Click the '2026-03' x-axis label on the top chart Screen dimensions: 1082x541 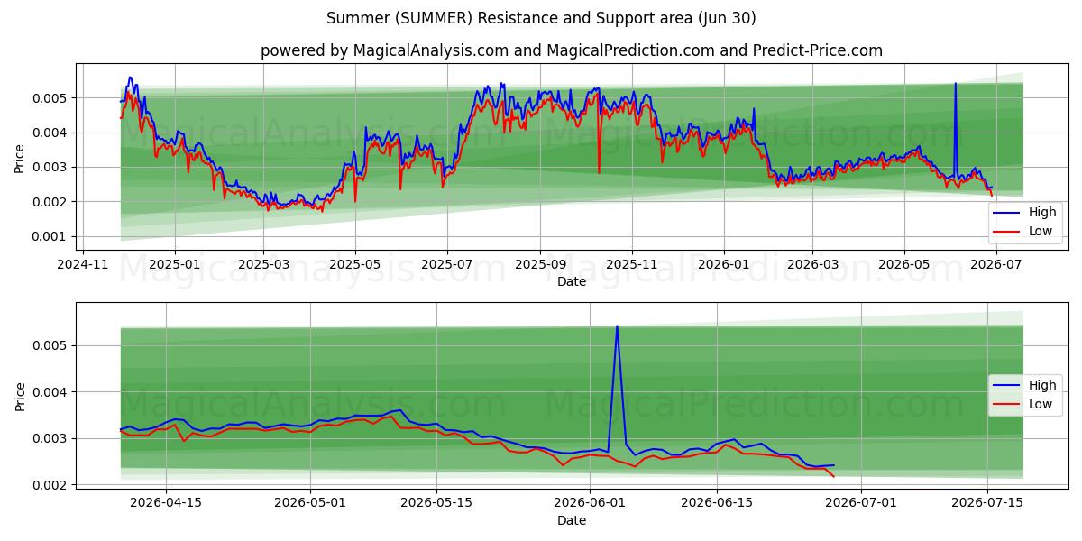tap(812, 264)
